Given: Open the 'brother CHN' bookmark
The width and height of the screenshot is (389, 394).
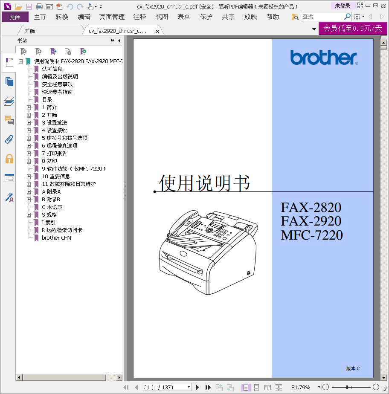Looking at the screenshot, I should (x=57, y=238).
